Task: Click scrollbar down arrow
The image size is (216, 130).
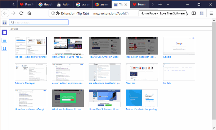Action: (214, 128)
